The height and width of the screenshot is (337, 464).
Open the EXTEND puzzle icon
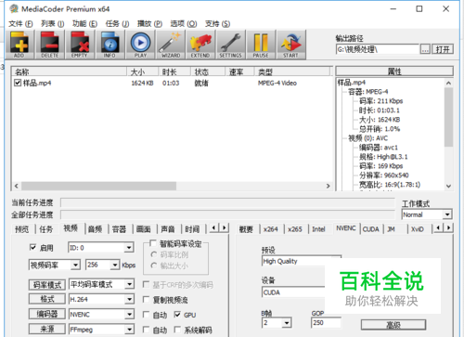coord(200,45)
